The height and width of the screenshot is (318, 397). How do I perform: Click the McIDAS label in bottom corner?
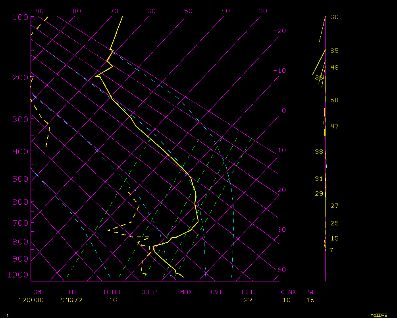(379, 315)
